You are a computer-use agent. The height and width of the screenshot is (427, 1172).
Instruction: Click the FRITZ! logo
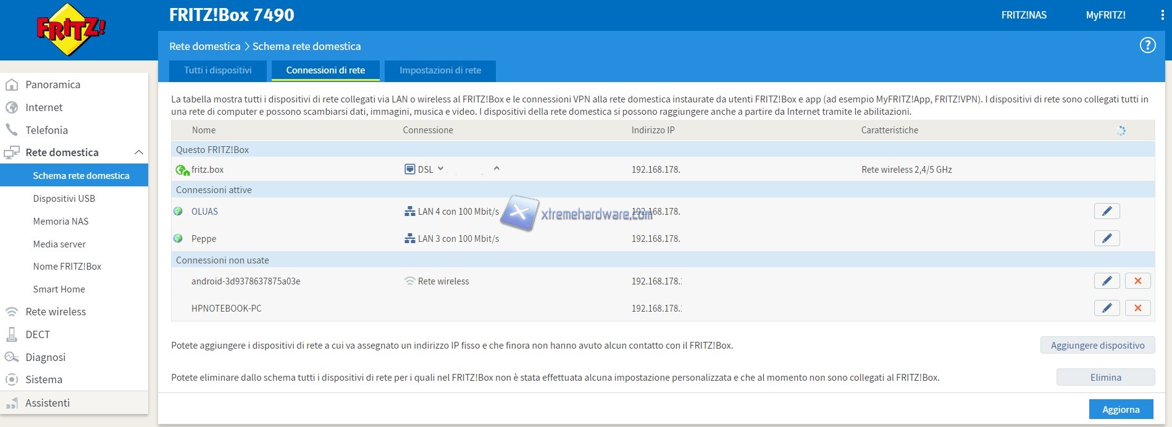click(x=71, y=29)
